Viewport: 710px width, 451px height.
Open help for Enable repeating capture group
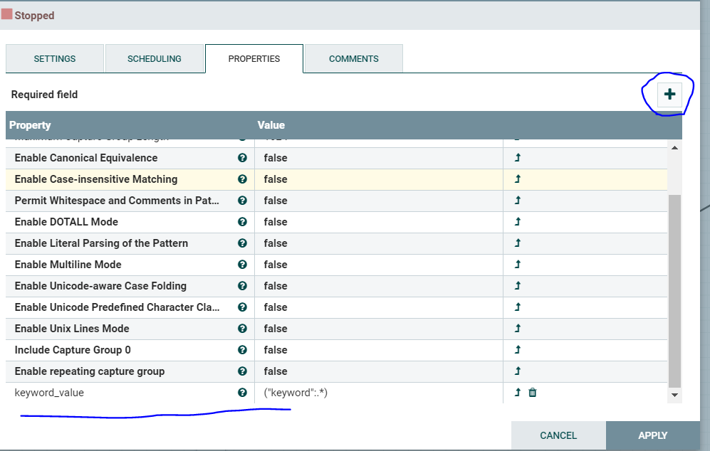point(241,371)
